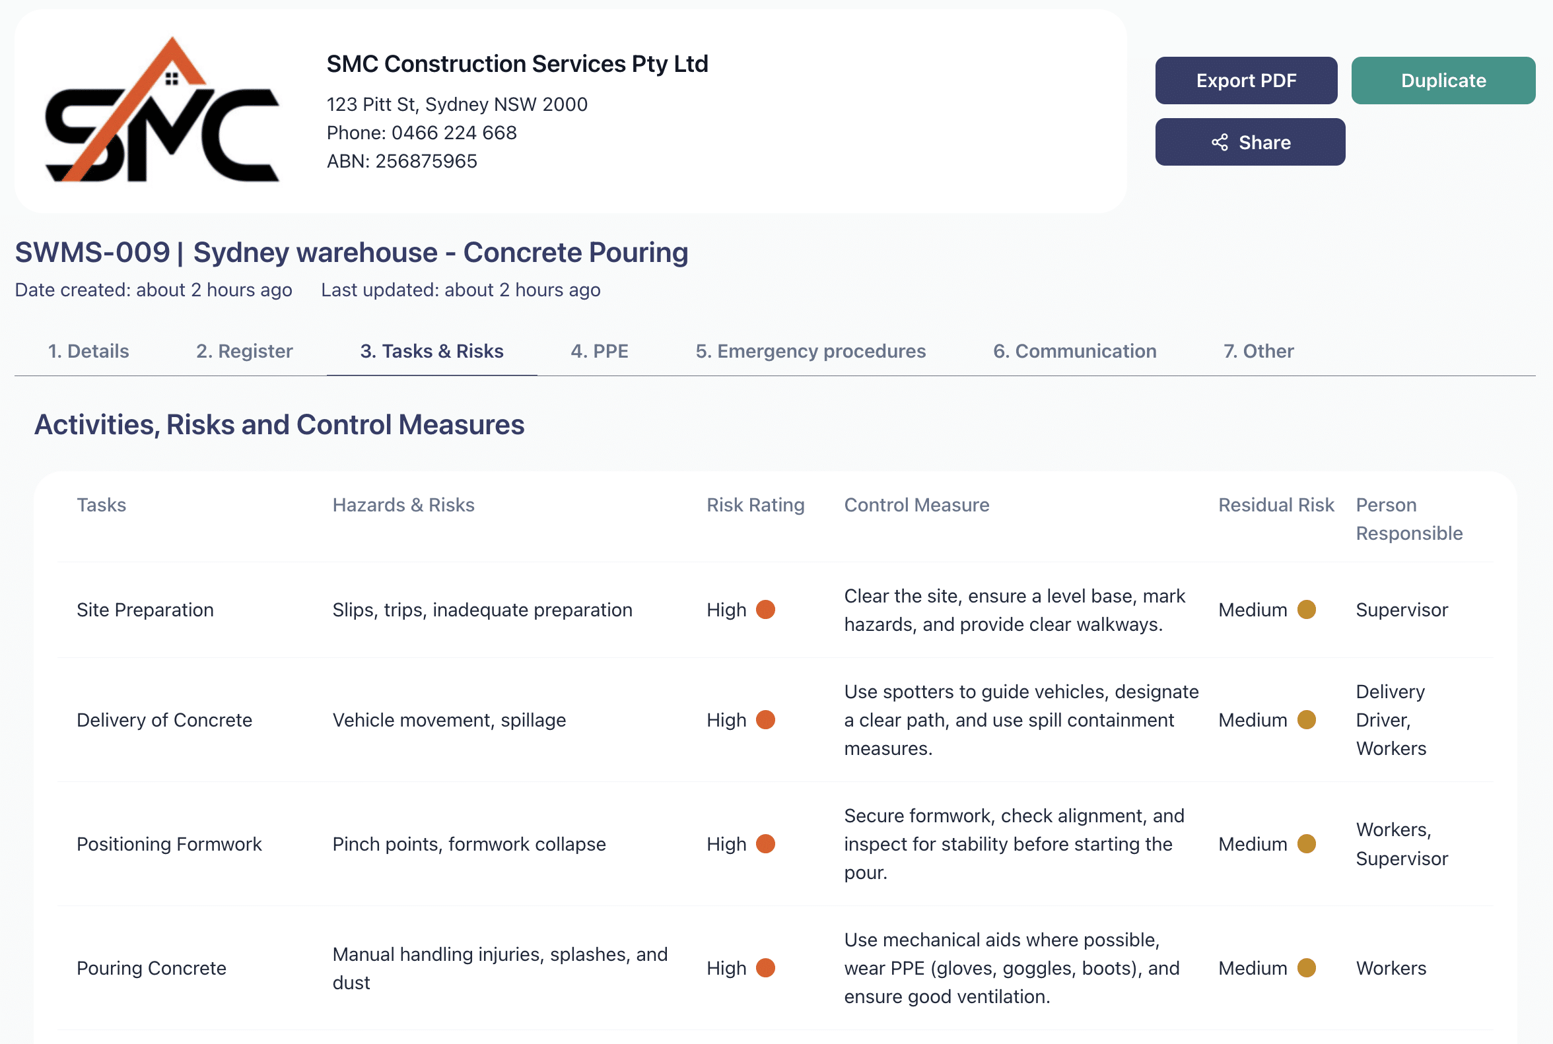Image resolution: width=1553 pixels, height=1044 pixels.
Task: Click the yellow Medium residual risk dot for Pouring Concrete
Action: tap(1308, 968)
